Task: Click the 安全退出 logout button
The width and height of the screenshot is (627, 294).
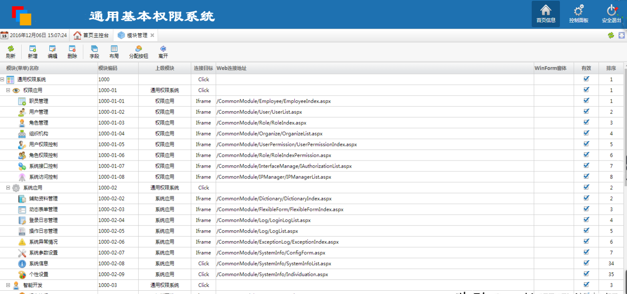Action: tap(611, 14)
